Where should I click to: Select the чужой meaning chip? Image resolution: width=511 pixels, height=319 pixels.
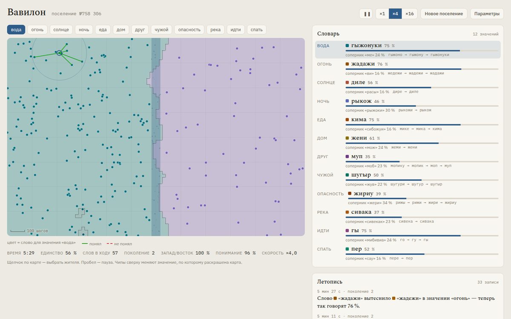click(x=161, y=30)
